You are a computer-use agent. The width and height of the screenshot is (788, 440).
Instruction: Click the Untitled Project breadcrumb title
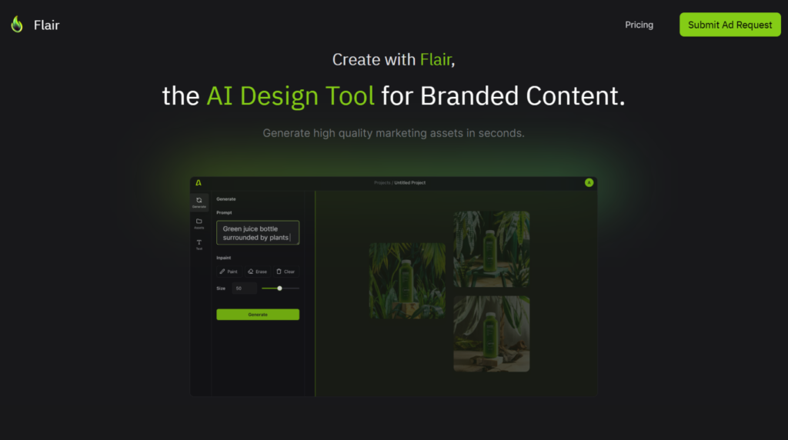(x=410, y=183)
